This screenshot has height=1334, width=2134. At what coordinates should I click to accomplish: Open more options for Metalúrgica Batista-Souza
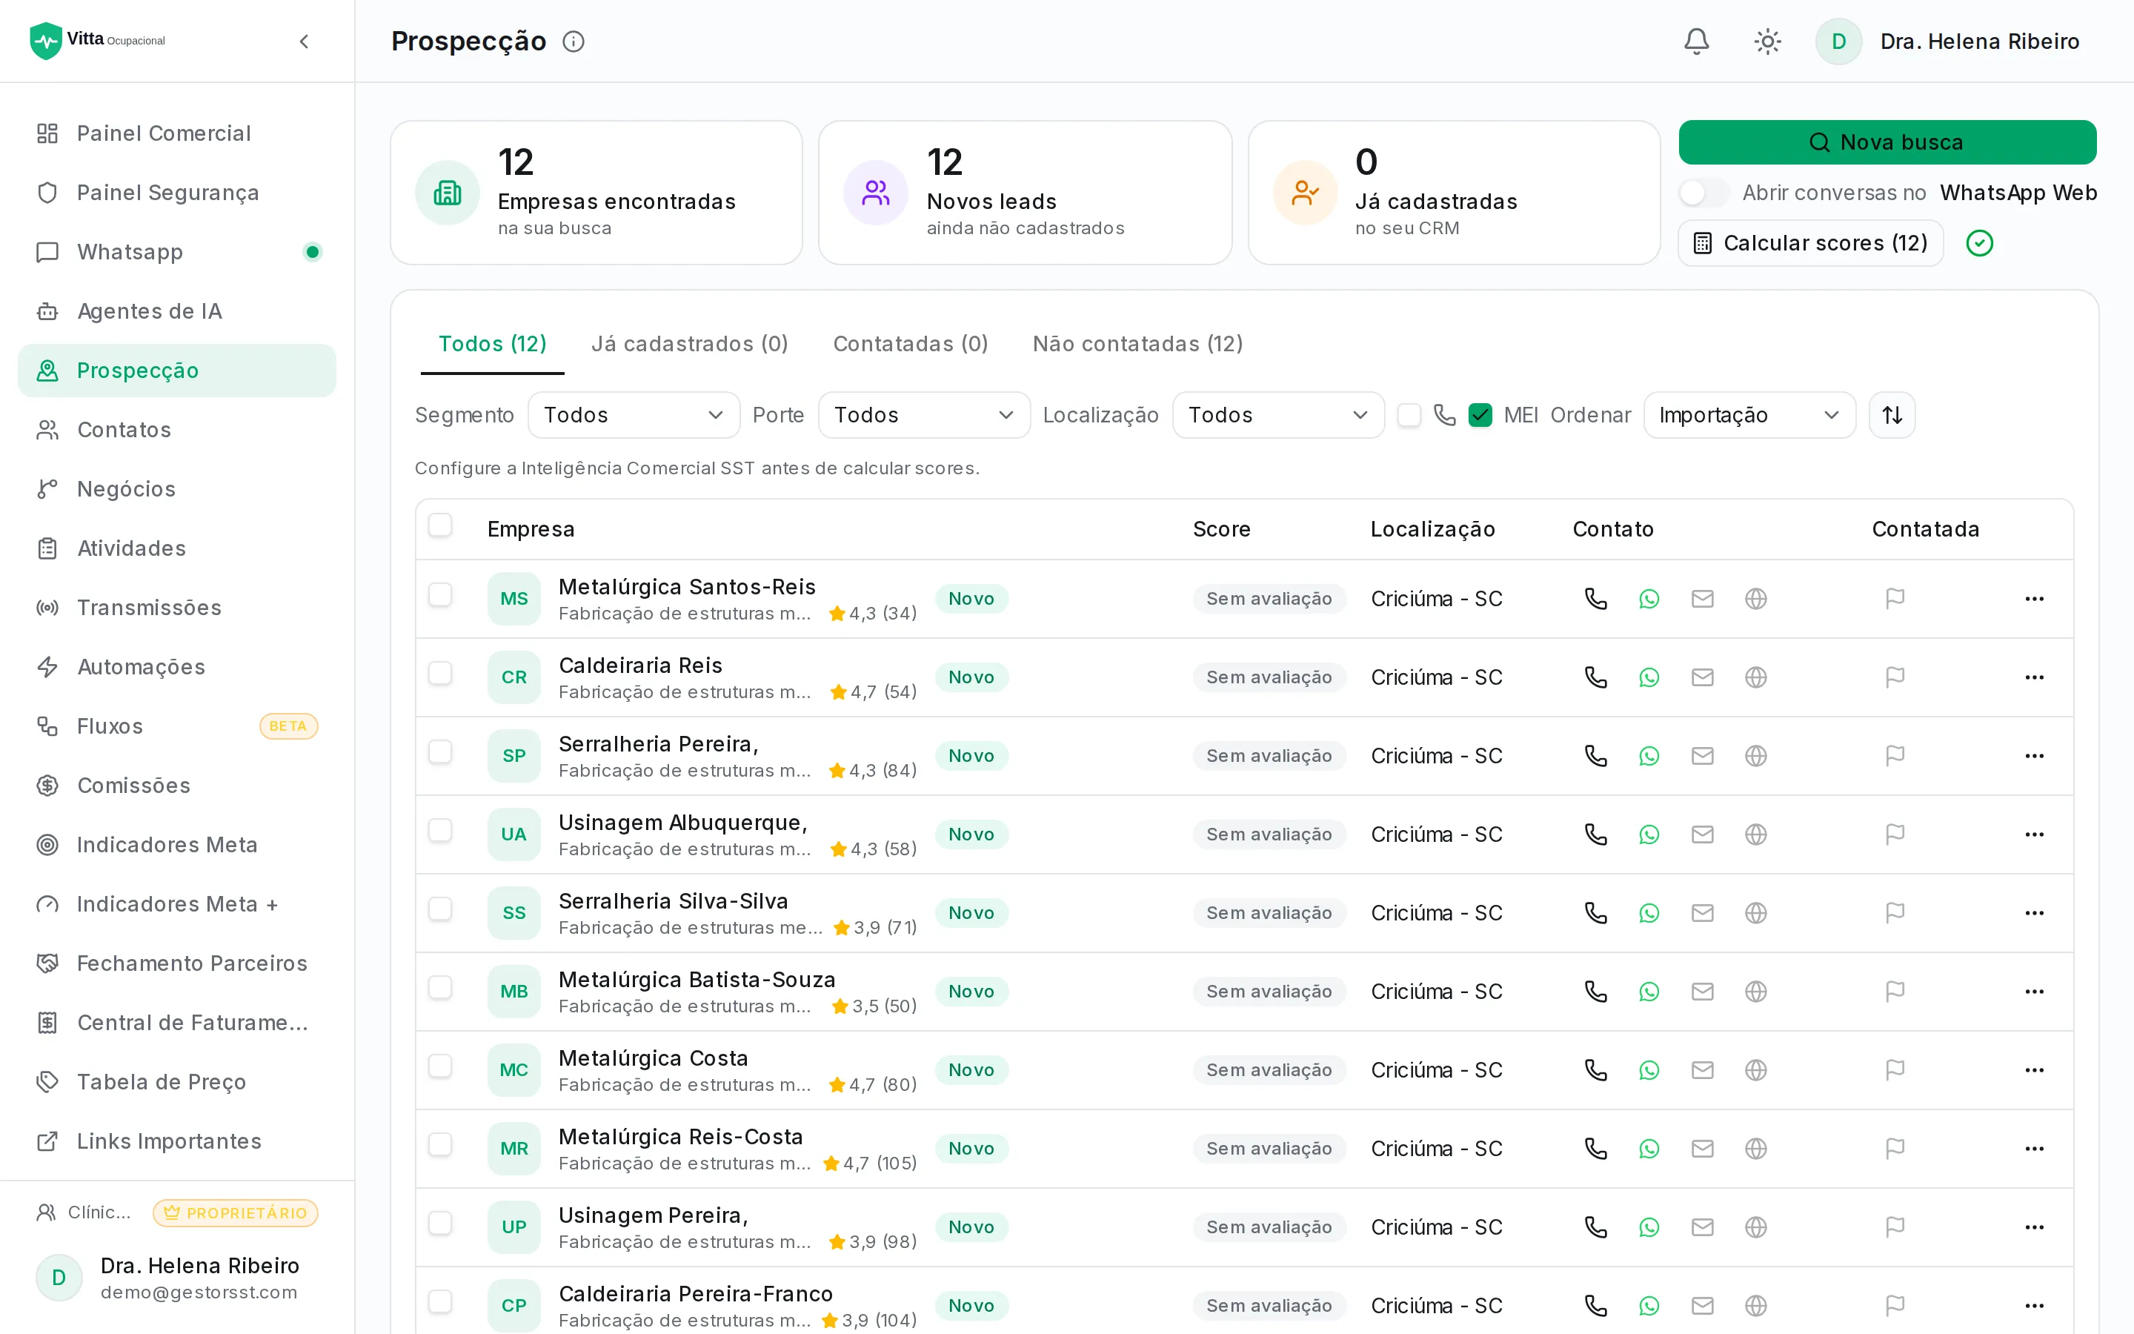(x=2035, y=992)
